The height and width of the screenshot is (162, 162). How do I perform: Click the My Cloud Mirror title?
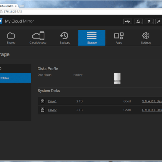click(20, 21)
